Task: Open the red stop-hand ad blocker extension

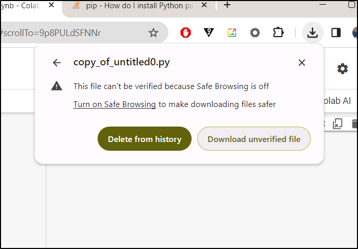Action: point(185,33)
